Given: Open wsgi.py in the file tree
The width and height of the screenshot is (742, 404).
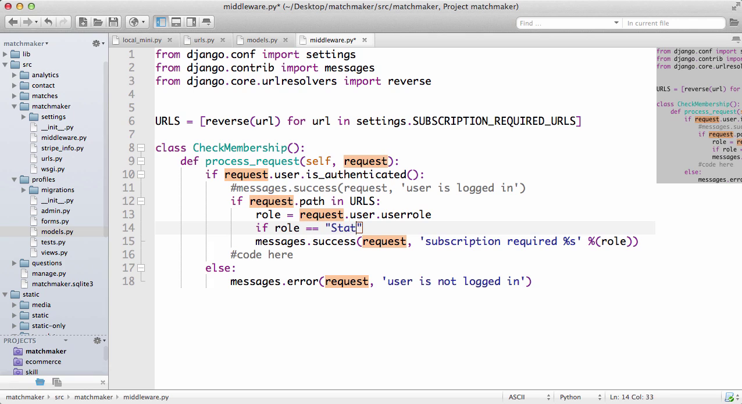Looking at the screenshot, I should (x=53, y=169).
